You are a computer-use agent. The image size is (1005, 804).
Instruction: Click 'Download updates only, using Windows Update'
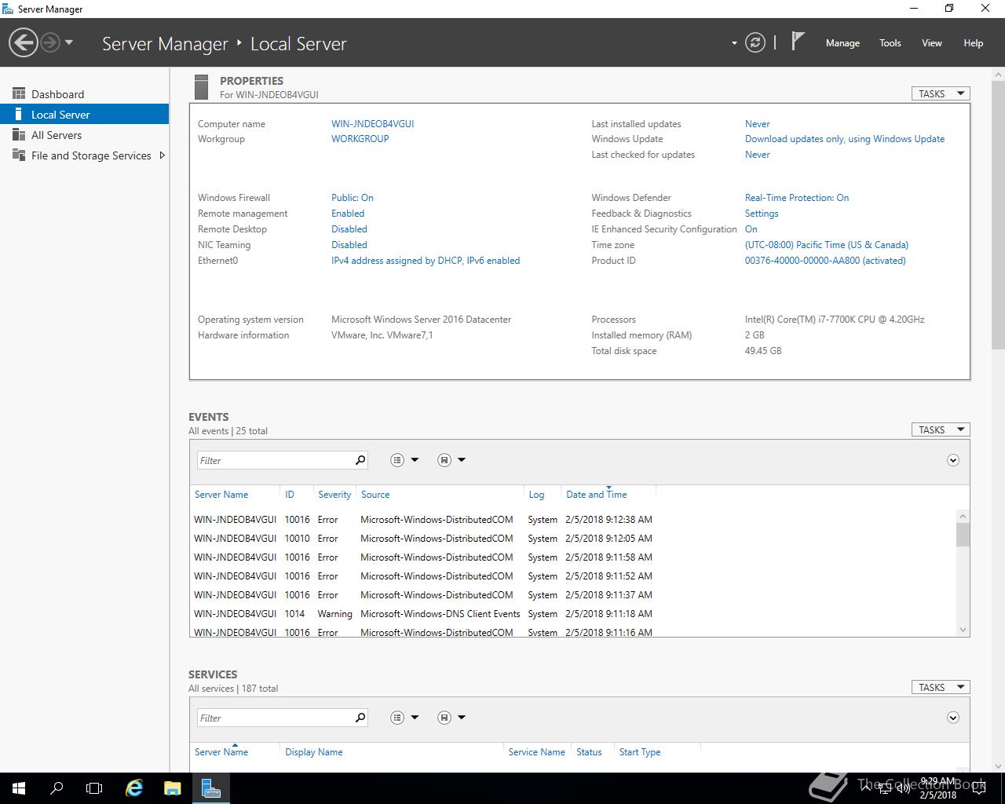[845, 139]
